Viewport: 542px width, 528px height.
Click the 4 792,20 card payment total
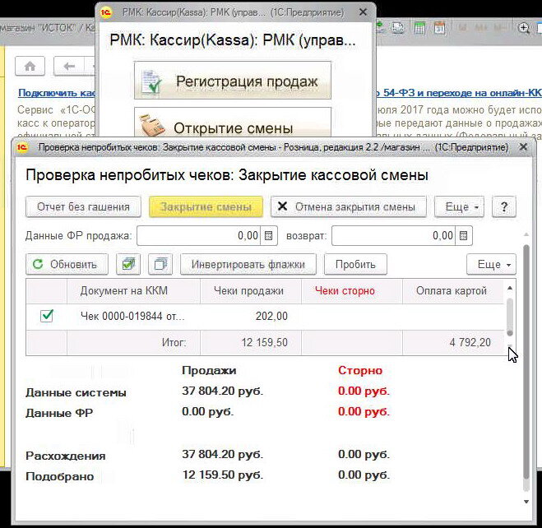click(453, 342)
